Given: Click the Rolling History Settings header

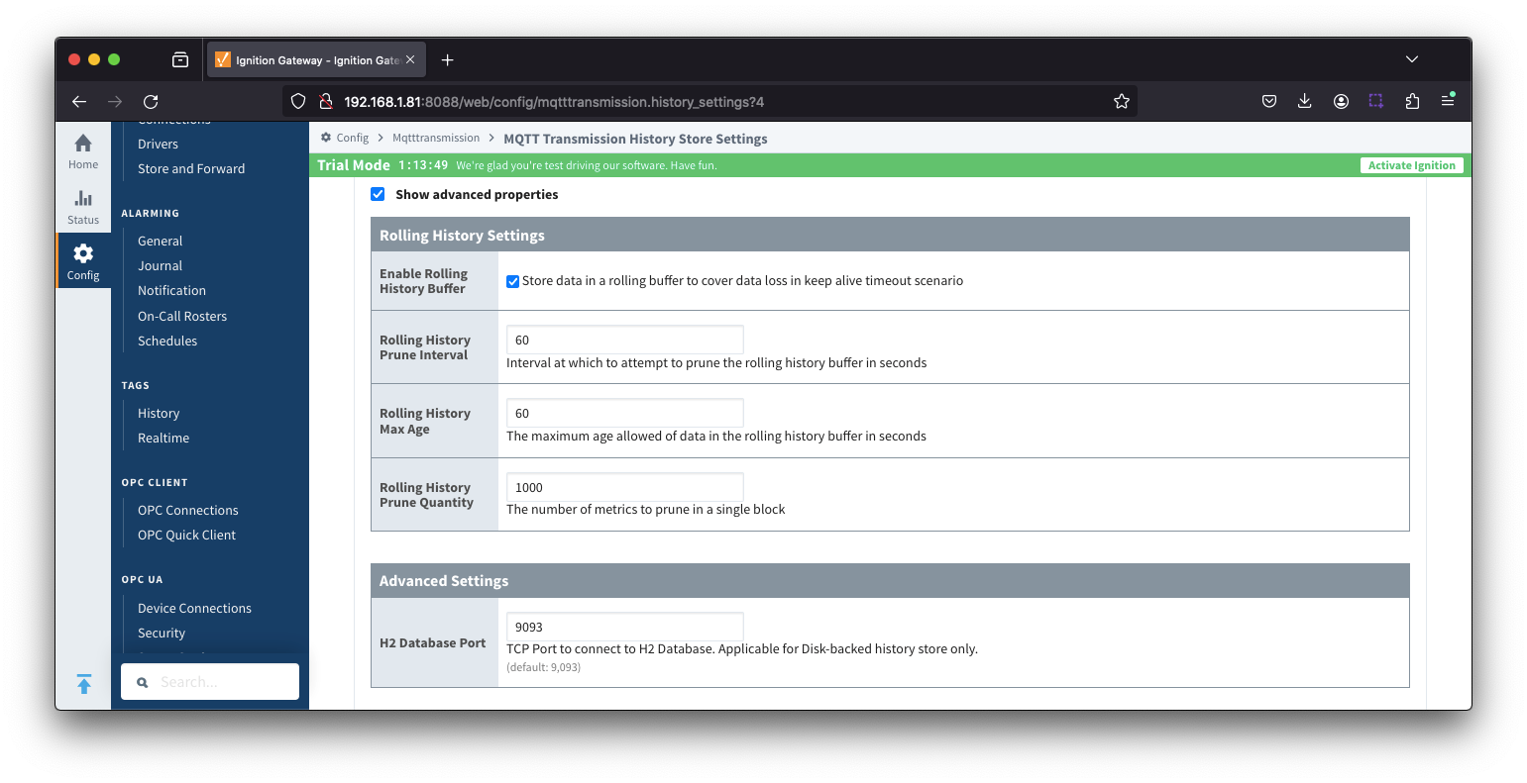Looking at the screenshot, I should (x=890, y=235).
